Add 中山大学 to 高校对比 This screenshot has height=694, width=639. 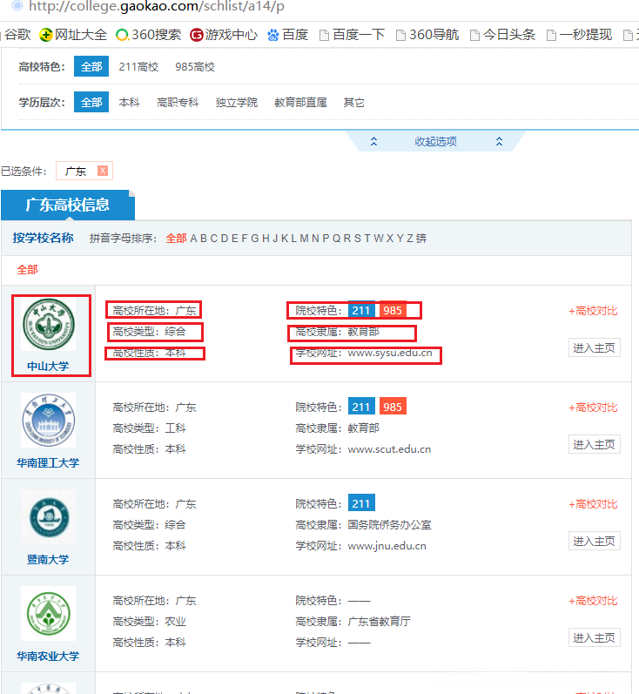593,311
